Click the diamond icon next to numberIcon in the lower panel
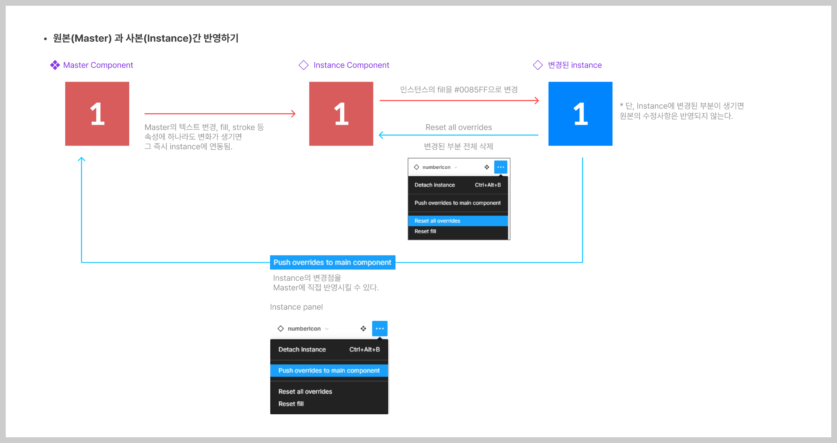837x443 pixels. coord(281,329)
